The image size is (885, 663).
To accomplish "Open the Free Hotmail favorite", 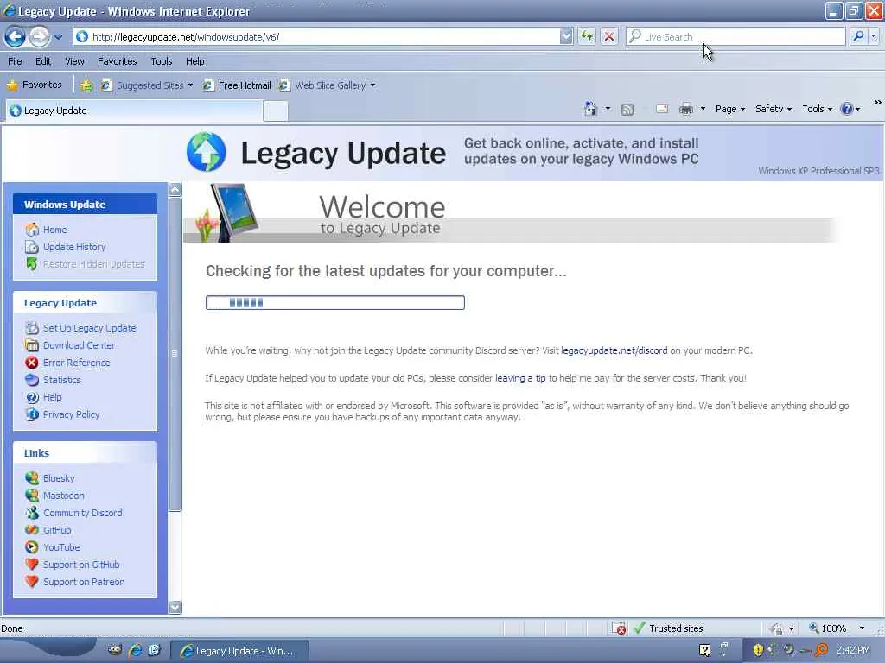I will coord(237,85).
